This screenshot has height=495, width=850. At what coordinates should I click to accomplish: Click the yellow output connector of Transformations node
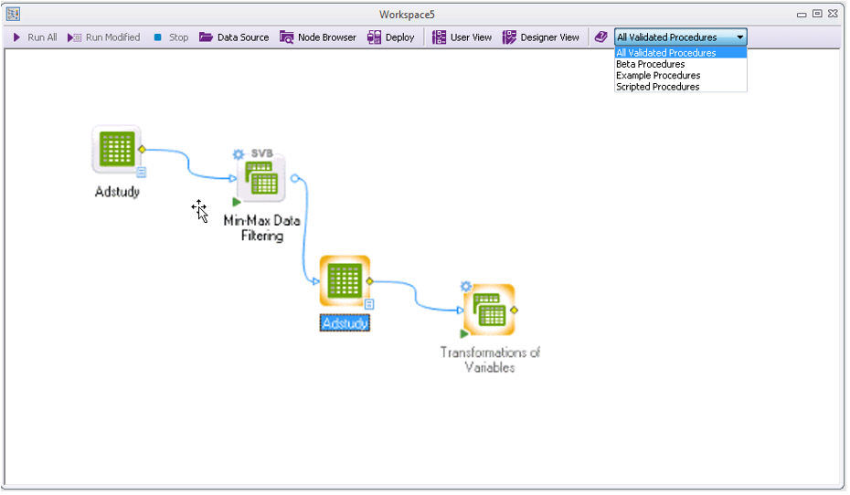[x=515, y=310]
